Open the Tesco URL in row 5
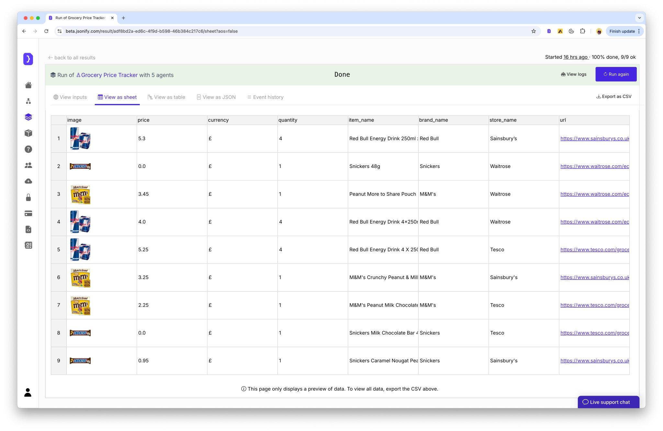 pos(595,249)
